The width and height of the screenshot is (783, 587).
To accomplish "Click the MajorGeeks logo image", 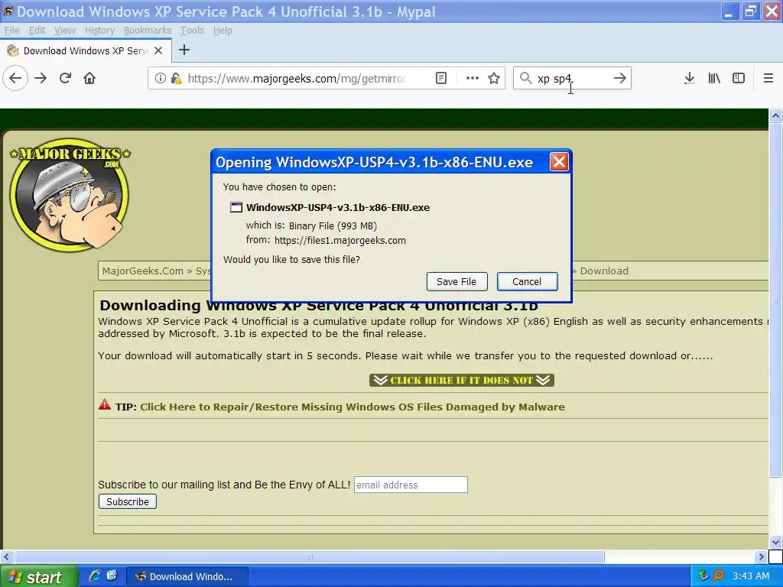I will (70, 195).
